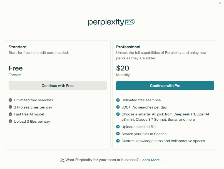Click the Continue with Pro button
224x169 pixels.
(x=165, y=86)
